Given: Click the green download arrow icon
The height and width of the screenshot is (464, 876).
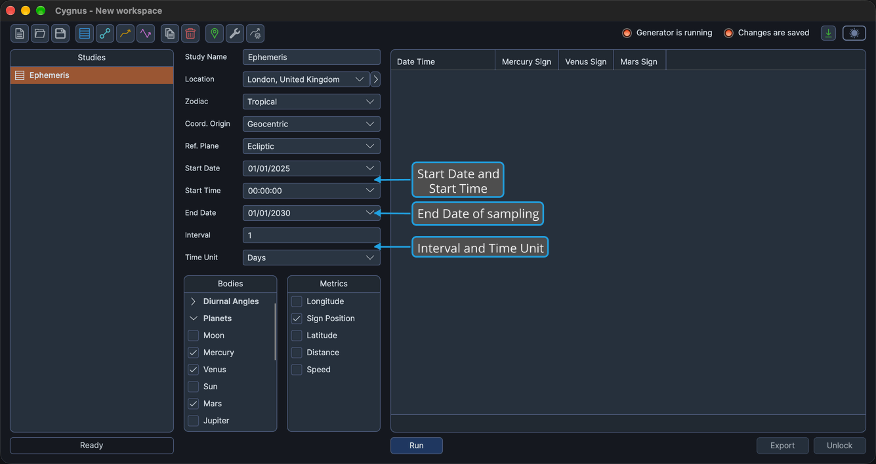Looking at the screenshot, I should click(x=829, y=33).
